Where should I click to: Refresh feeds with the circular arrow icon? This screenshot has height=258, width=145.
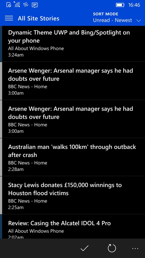112,248
